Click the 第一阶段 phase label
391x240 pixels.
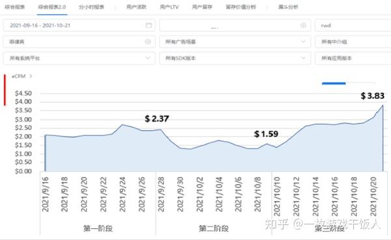point(98,228)
